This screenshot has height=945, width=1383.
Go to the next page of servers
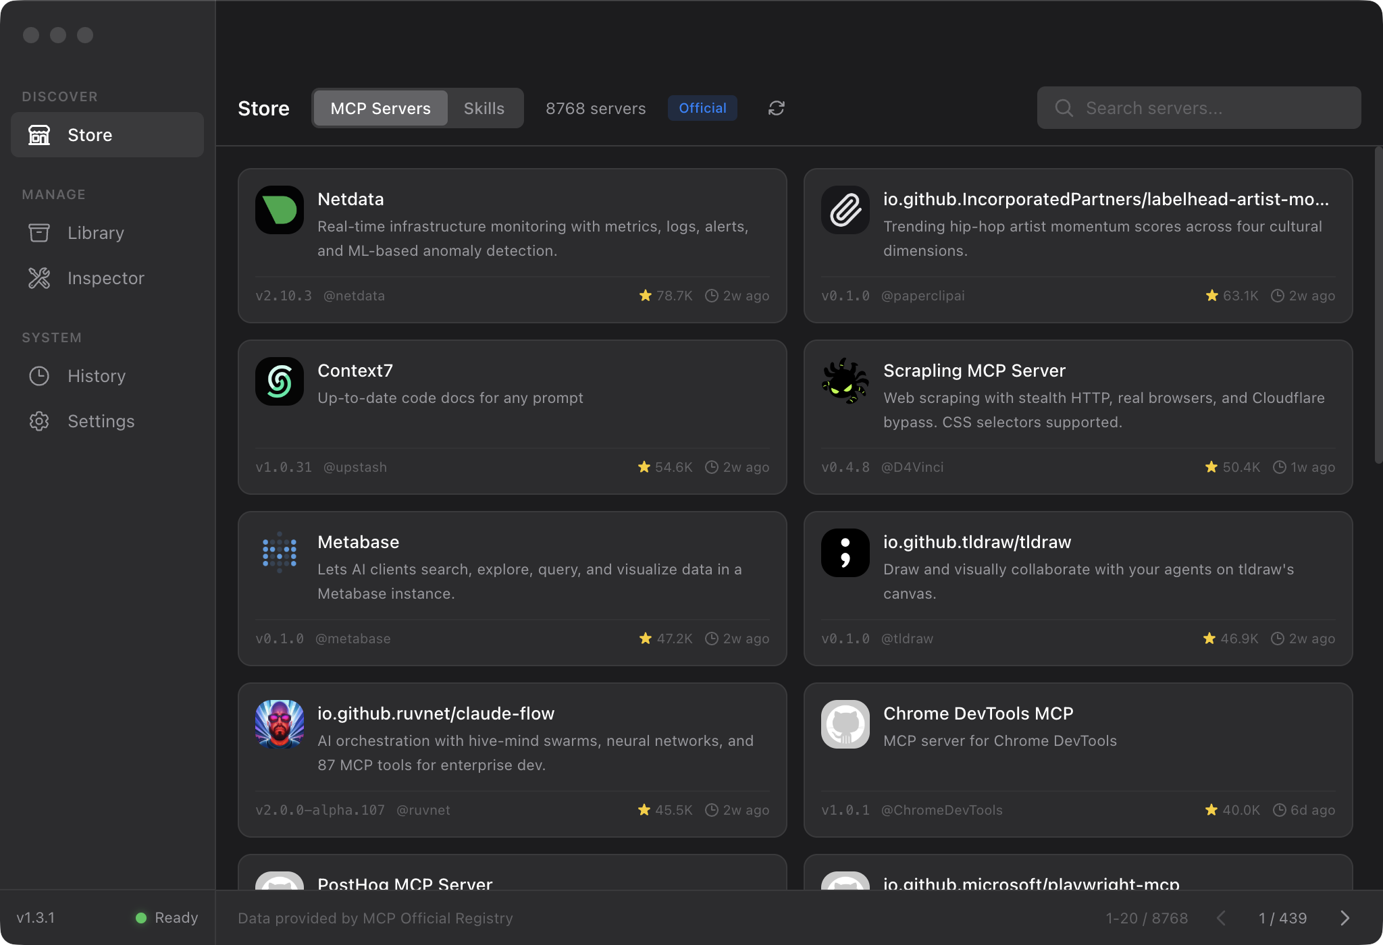coord(1345,918)
